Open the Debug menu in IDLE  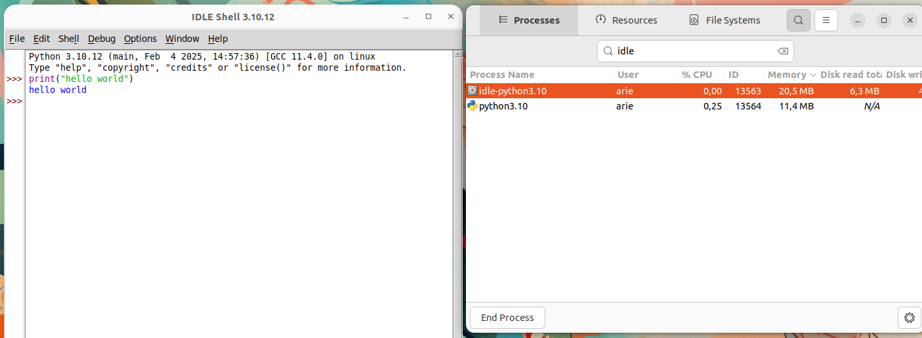(102, 39)
